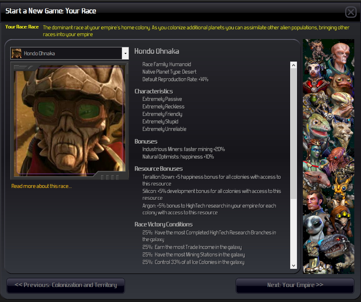Click the 'Bonuses' heading

146,141
